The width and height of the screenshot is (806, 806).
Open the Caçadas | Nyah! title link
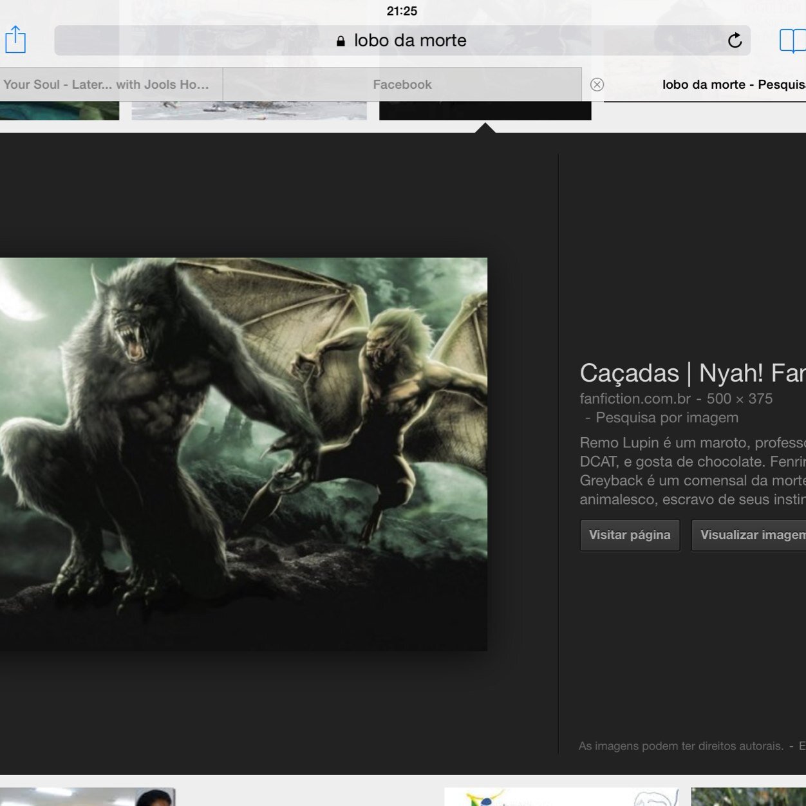(692, 373)
